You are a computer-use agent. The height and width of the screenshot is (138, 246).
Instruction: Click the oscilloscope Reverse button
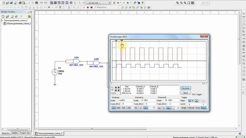pos(186,88)
